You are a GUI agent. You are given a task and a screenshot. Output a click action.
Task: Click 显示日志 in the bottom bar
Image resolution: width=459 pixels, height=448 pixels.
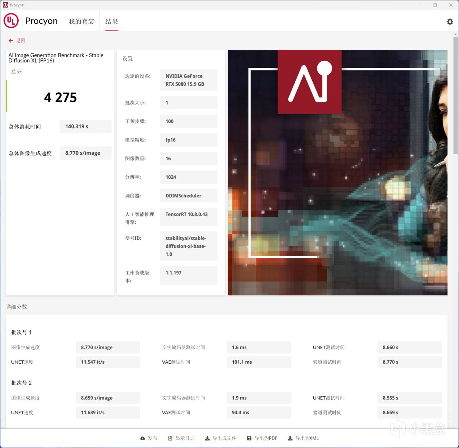185,438
